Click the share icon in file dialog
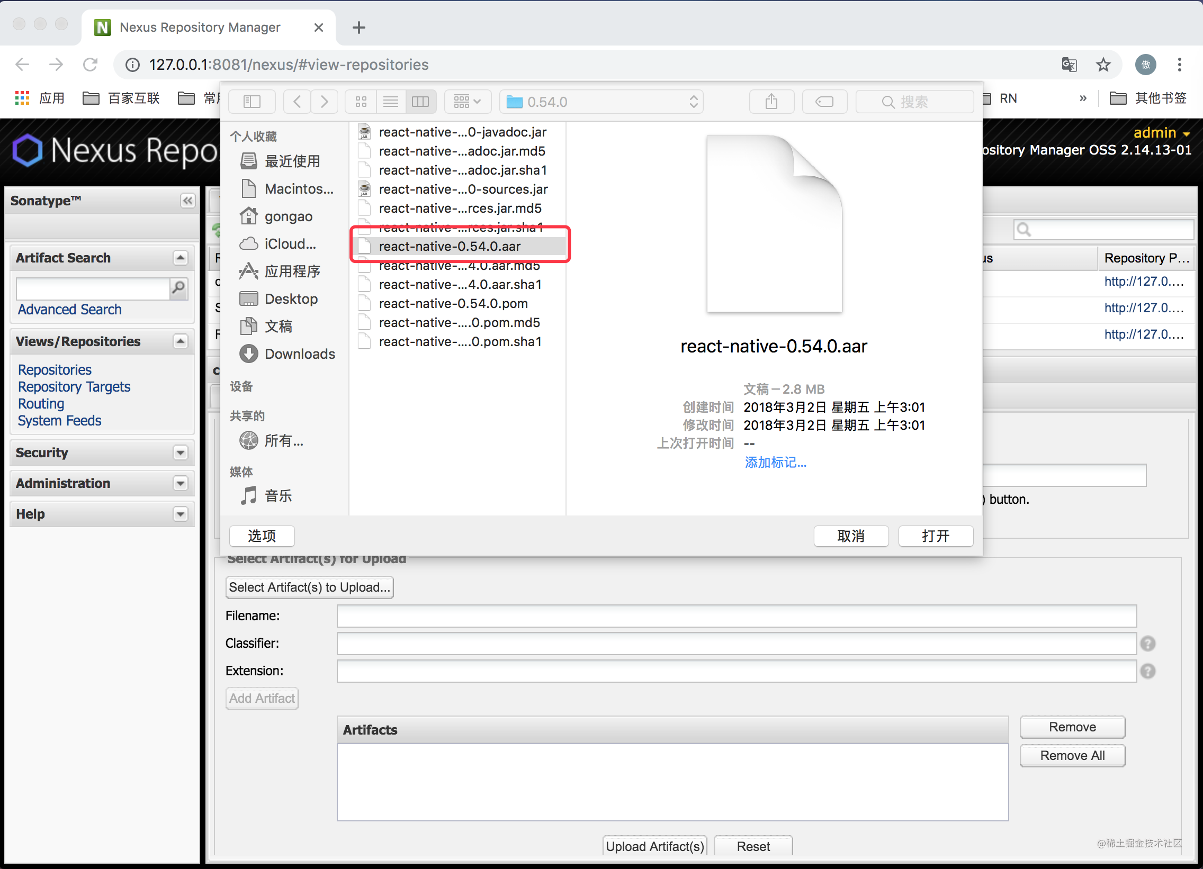This screenshot has width=1203, height=869. [771, 102]
